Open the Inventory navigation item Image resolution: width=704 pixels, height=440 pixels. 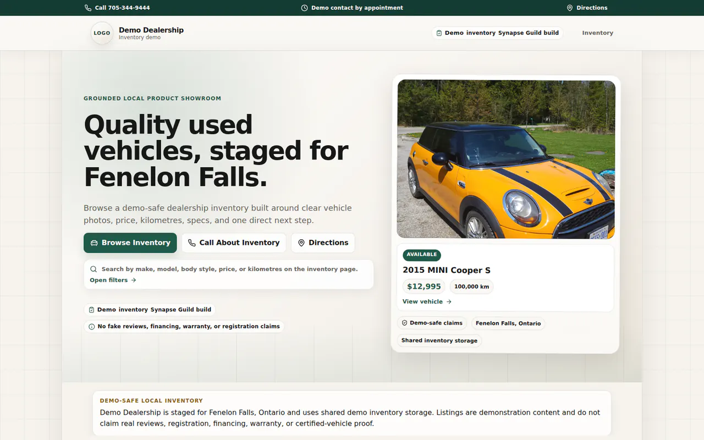pos(597,33)
